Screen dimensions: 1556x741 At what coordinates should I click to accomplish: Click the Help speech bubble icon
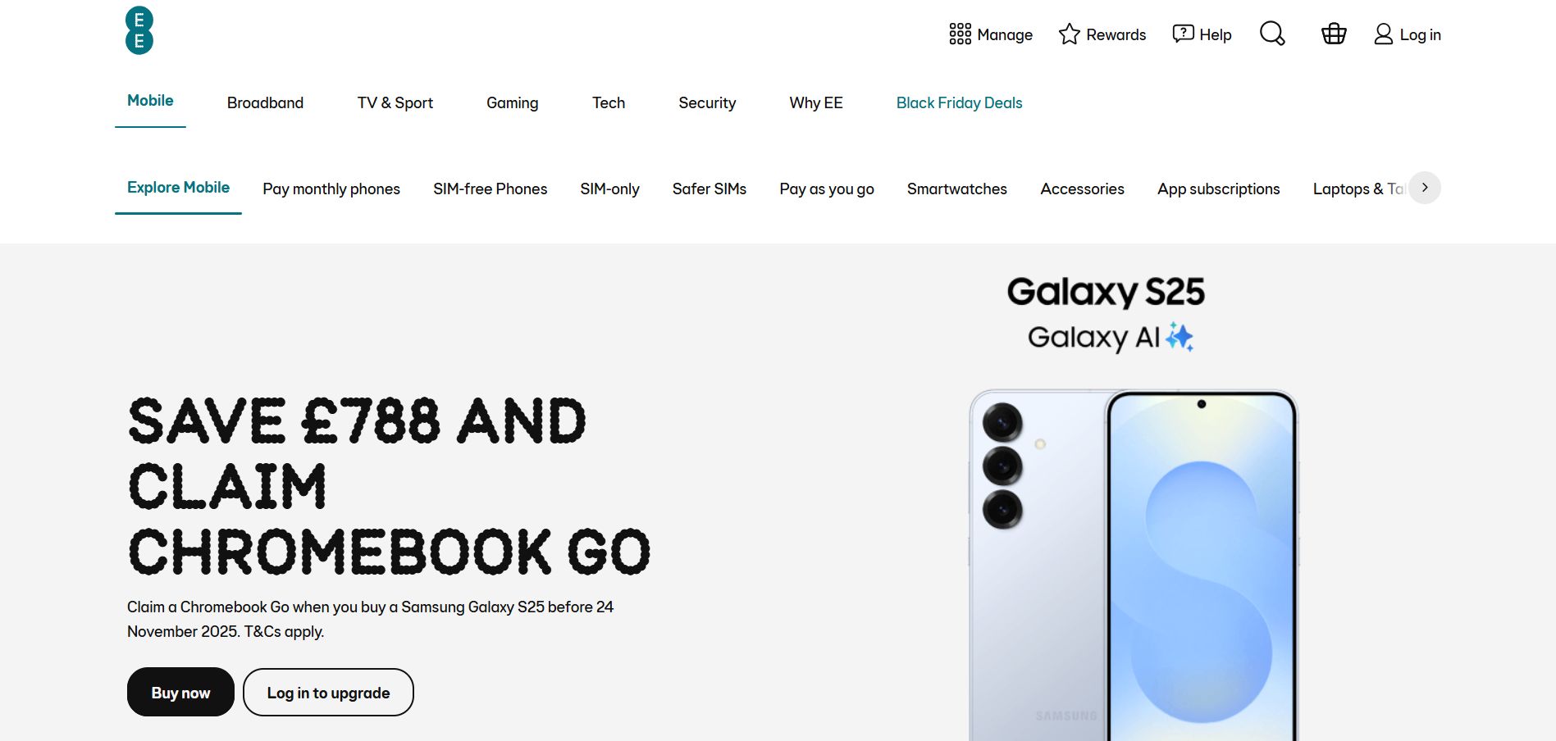coord(1183,34)
